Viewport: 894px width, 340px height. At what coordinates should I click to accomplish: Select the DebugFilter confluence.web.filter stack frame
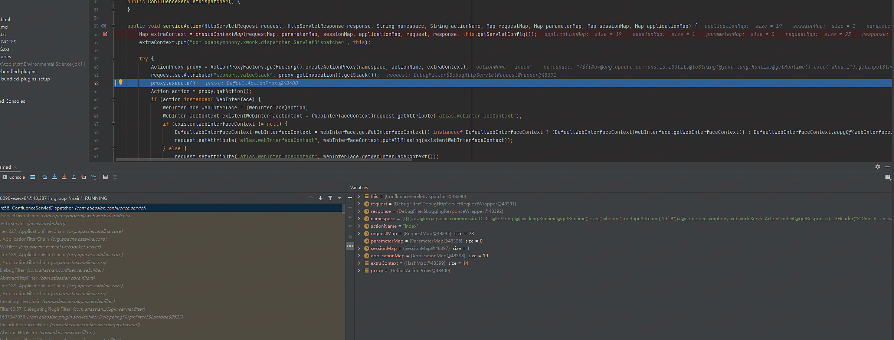[171, 270]
